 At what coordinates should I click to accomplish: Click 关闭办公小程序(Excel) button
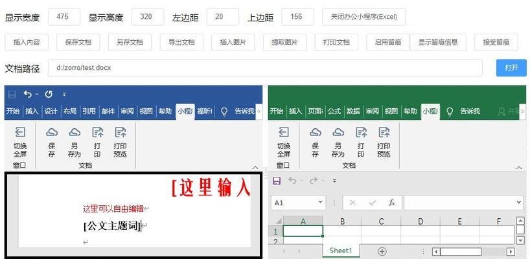[363, 17]
